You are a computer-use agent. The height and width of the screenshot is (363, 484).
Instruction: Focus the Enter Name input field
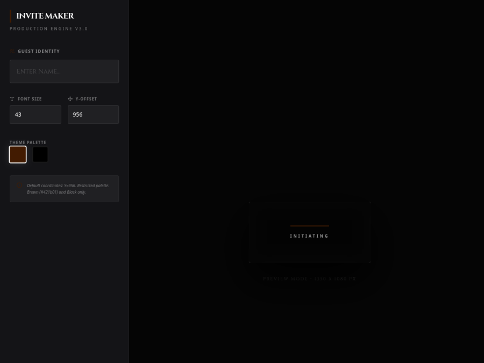pos(64,72)
